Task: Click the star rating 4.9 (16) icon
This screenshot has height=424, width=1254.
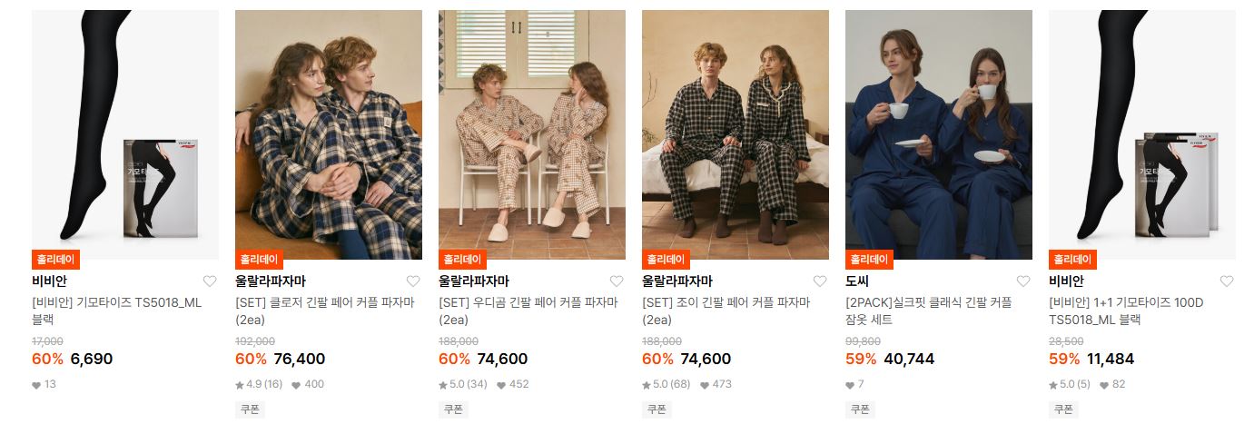Action: tap(240, 385)
